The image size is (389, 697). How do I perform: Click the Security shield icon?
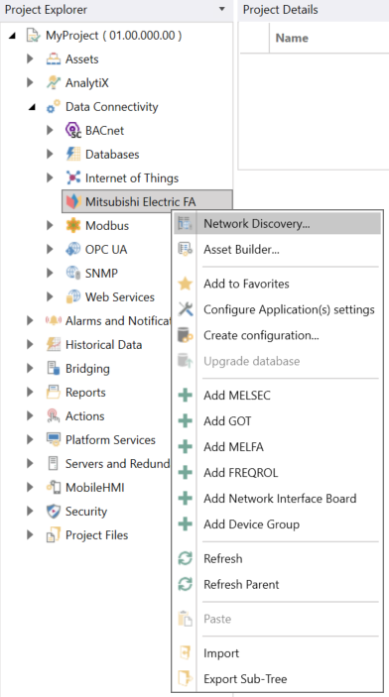click(54, 512)
